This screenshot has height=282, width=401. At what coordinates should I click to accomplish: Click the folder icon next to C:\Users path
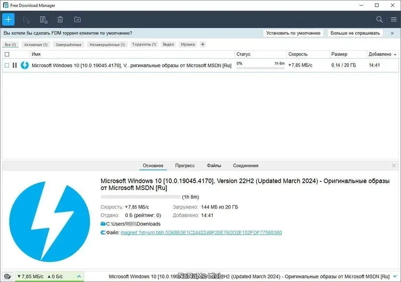tap(103, 224)
